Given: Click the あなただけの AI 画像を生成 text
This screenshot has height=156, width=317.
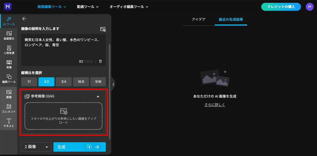Looking at the screenshot, I should [215, 97].
